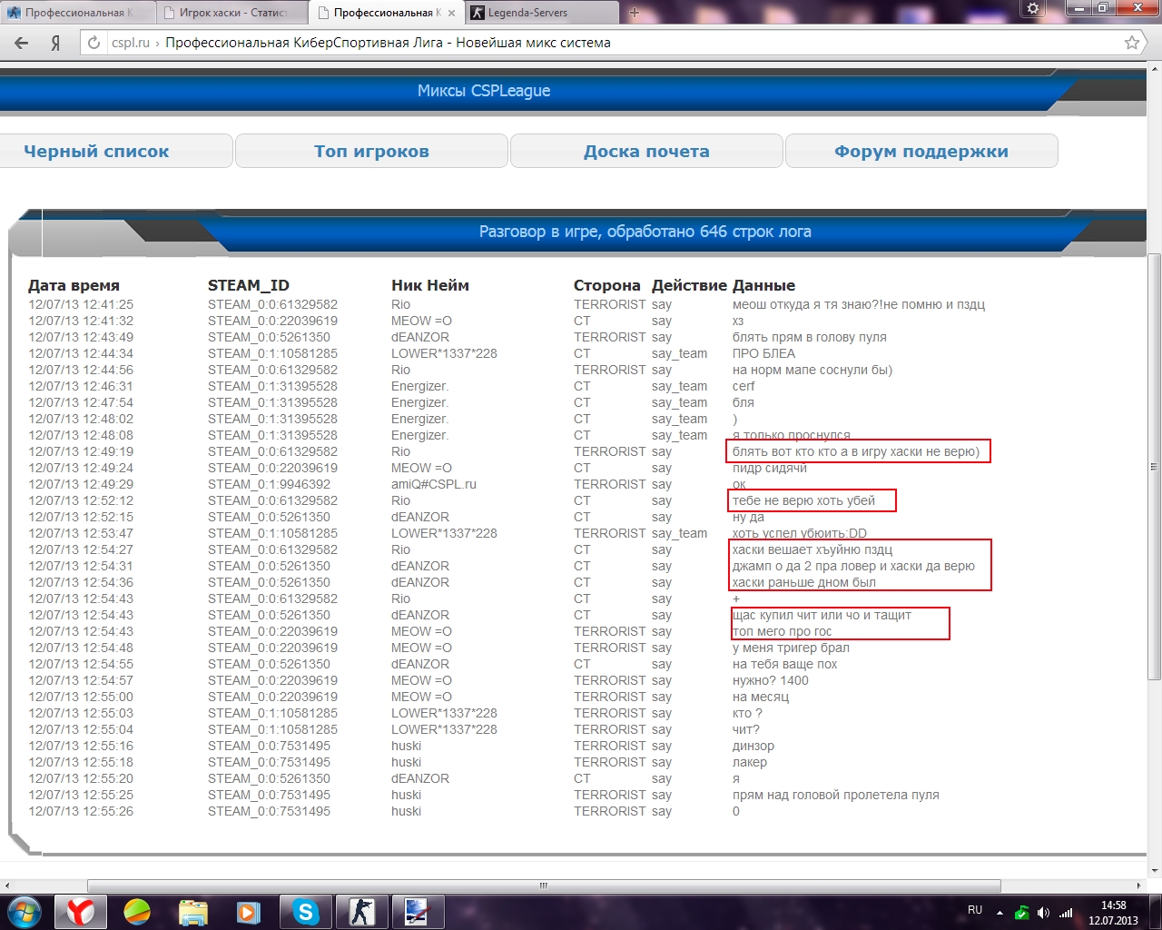
Task: Reload the page with the refresh icon
Action: tap(94, 43)
